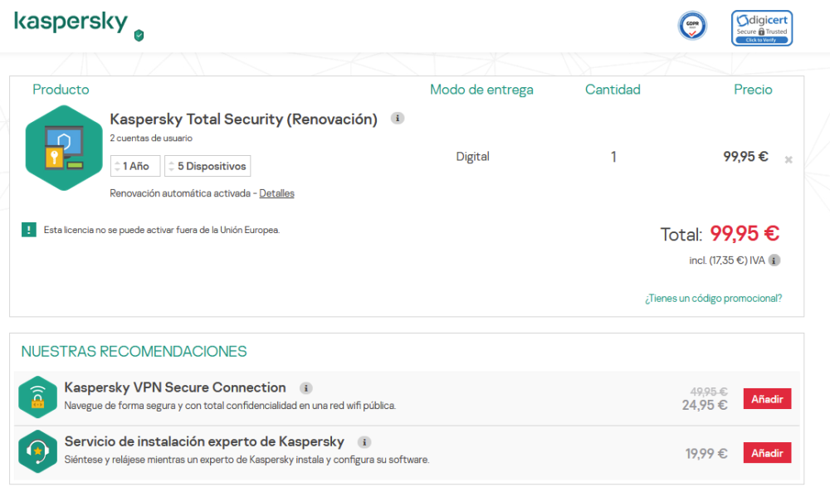Open the 5 Dispositivos dropdown
Screen dimensions: 830x487
tap(207, 166)
